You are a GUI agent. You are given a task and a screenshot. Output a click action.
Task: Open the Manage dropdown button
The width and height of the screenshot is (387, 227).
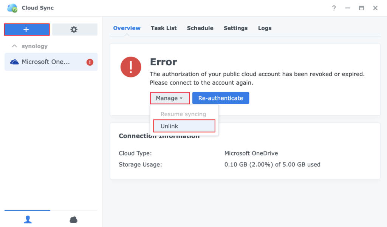[169, 98]
